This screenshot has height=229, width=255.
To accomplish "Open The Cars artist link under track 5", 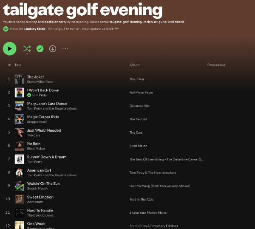I will [x=34, y=135].
